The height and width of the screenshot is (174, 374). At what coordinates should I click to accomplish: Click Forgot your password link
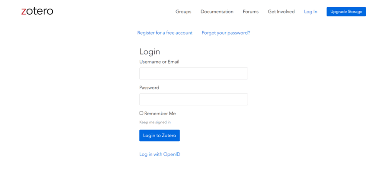(226, 33)
